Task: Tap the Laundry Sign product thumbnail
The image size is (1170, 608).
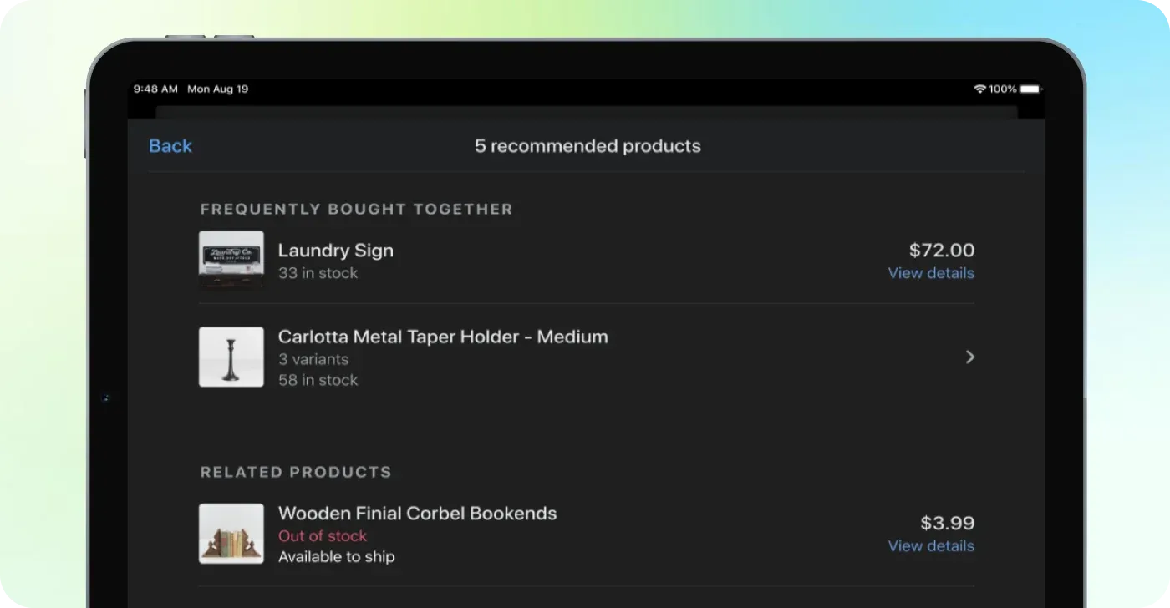Action: click(x=231, y=259)
